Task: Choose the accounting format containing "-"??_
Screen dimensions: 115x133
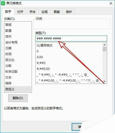Action: [x=69, y=81]
